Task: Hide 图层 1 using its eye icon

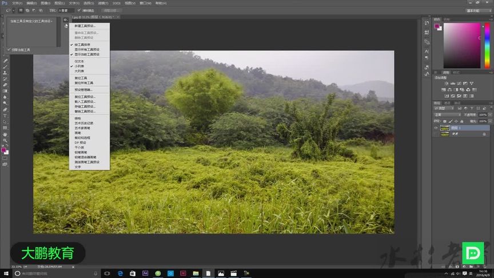Action: 436,128
